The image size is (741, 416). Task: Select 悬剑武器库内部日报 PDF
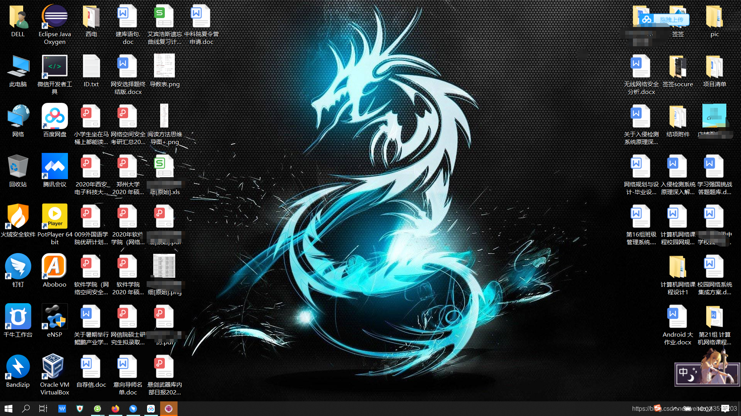coord(164,375)
